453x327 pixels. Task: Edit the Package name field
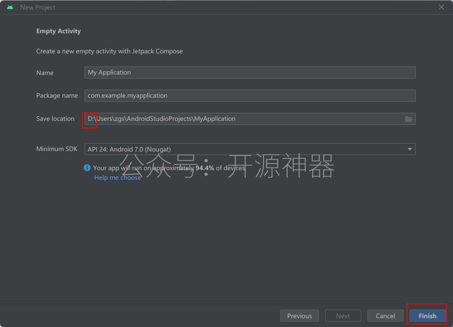(250, 96)
